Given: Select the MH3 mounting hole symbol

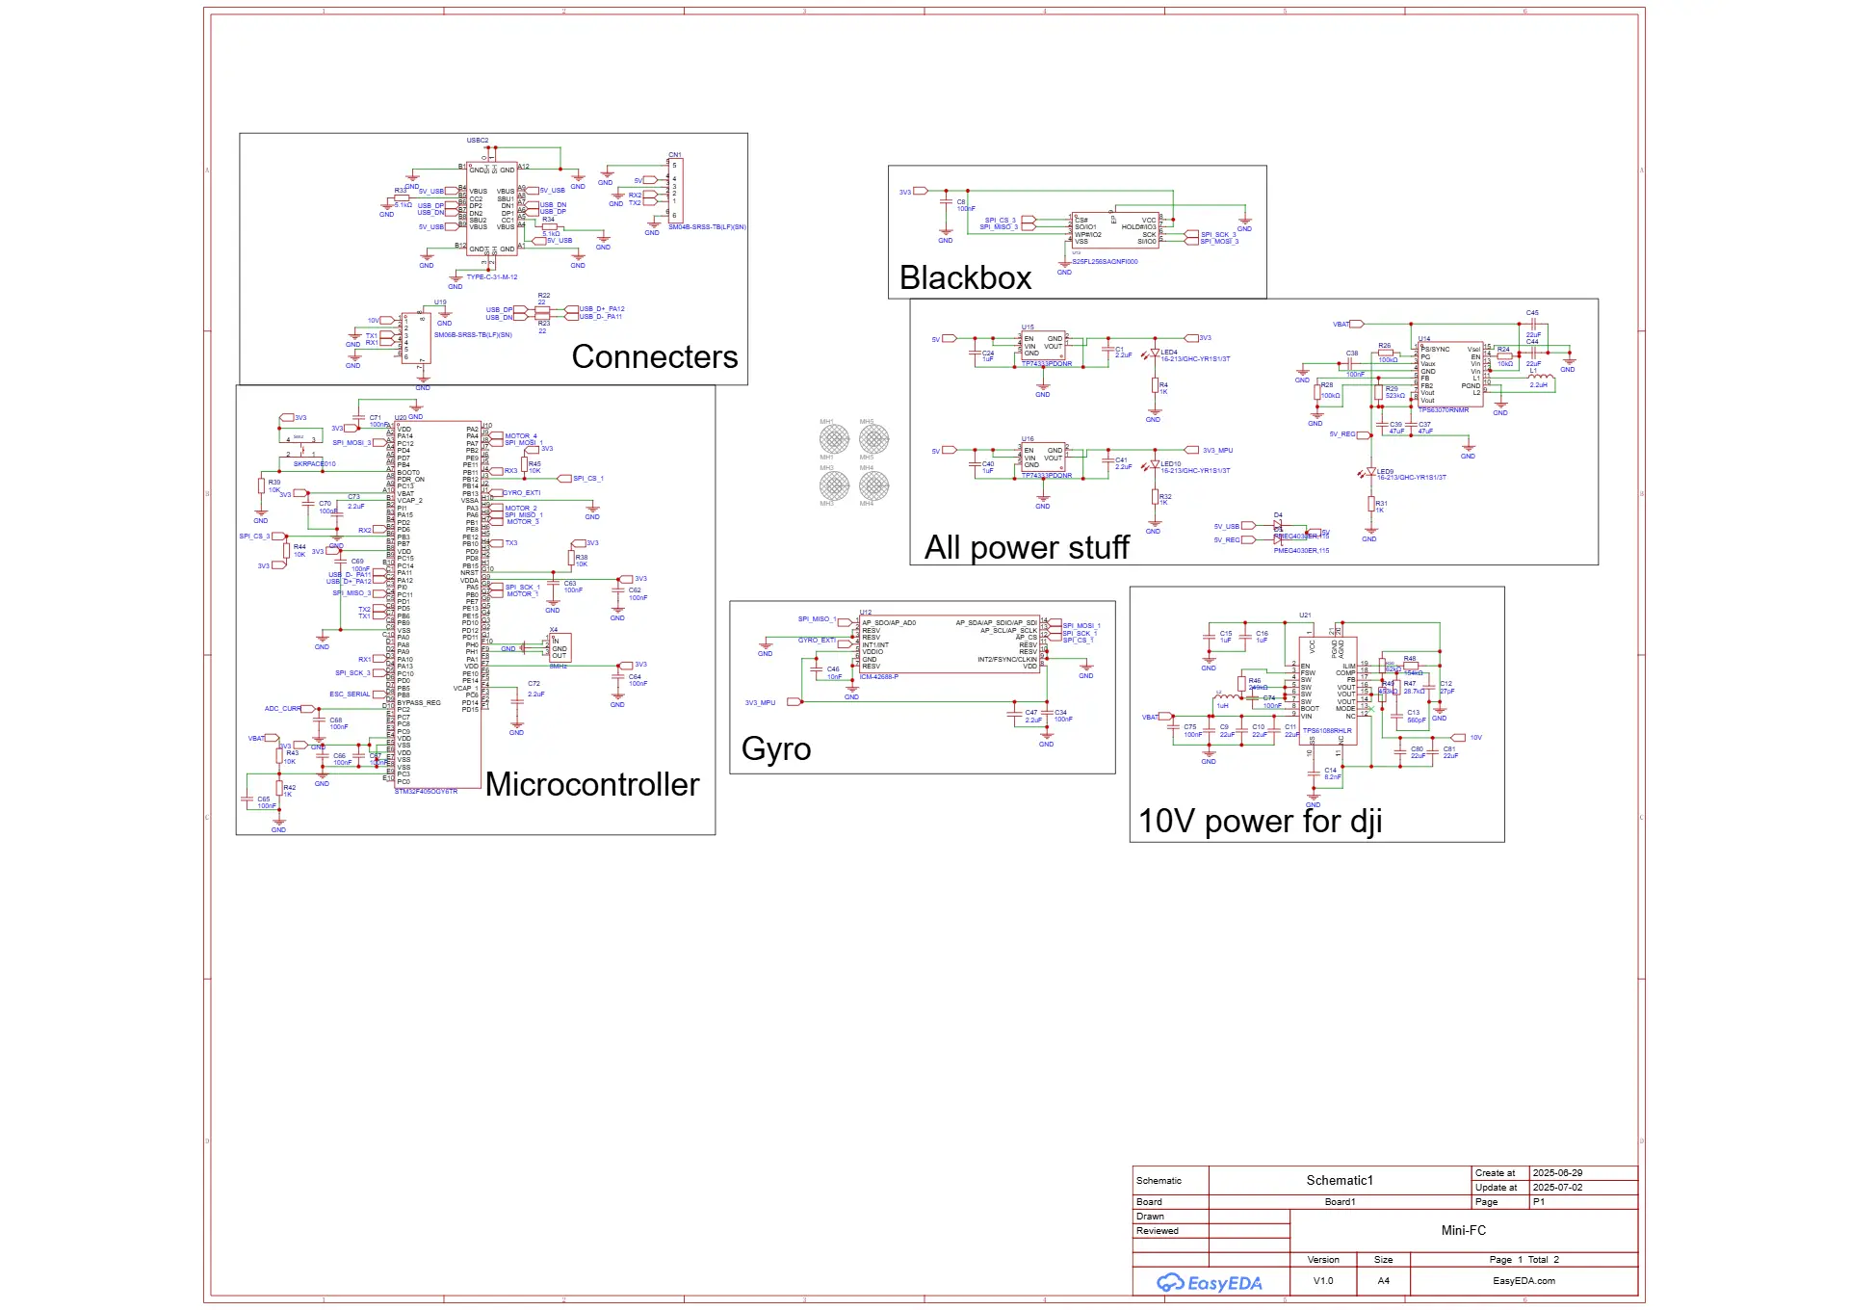Looking at the screenshot, I should tap(834, 485).
